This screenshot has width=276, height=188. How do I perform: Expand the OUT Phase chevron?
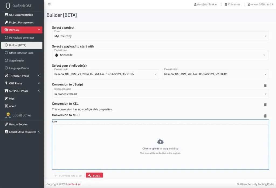[39, 83]
